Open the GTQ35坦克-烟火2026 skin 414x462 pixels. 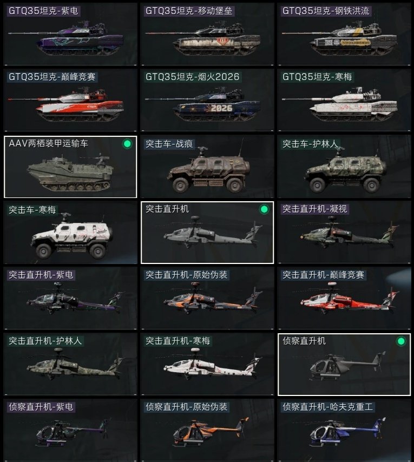point(207,100)
